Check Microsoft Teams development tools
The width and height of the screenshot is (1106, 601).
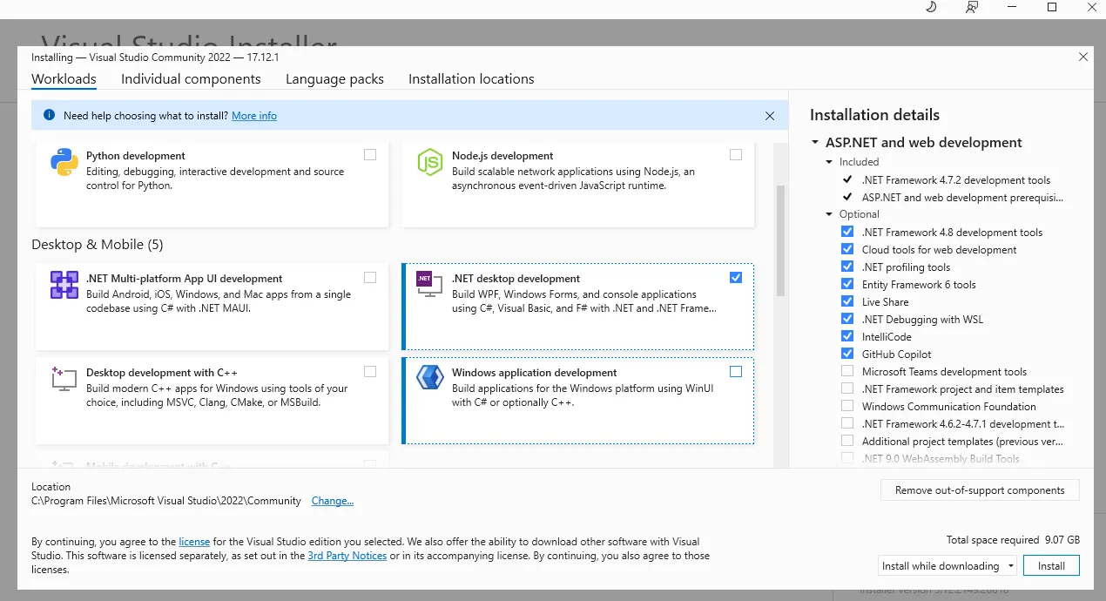(847, 371)
